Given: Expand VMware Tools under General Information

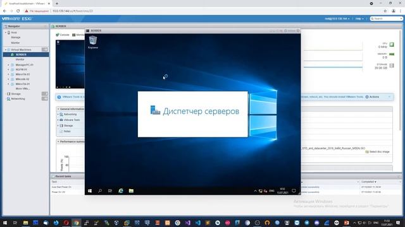Looking at the screenshot, I should [58, 120].
